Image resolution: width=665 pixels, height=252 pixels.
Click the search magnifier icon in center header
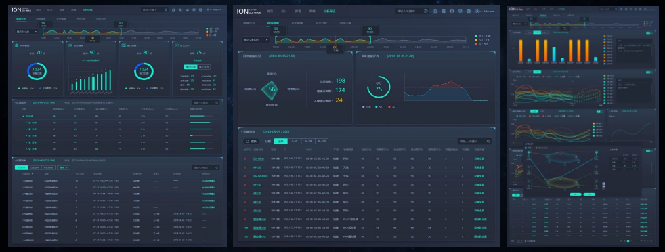(425, 12)
